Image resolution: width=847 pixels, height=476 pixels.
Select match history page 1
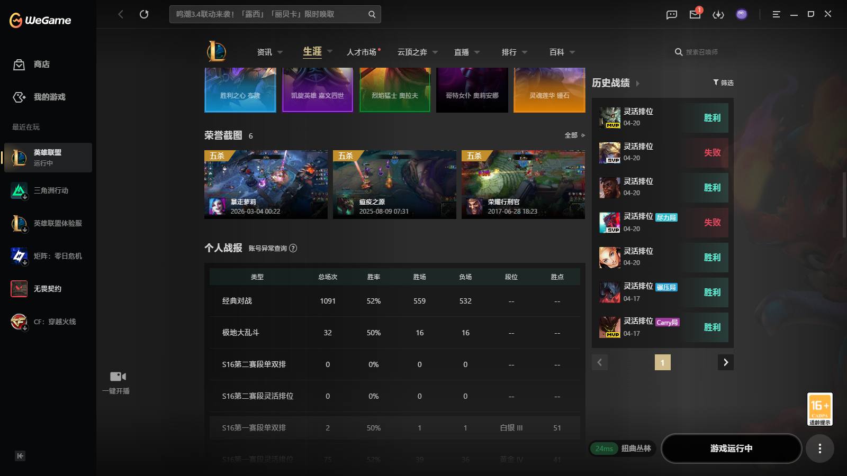click(663, 362)
